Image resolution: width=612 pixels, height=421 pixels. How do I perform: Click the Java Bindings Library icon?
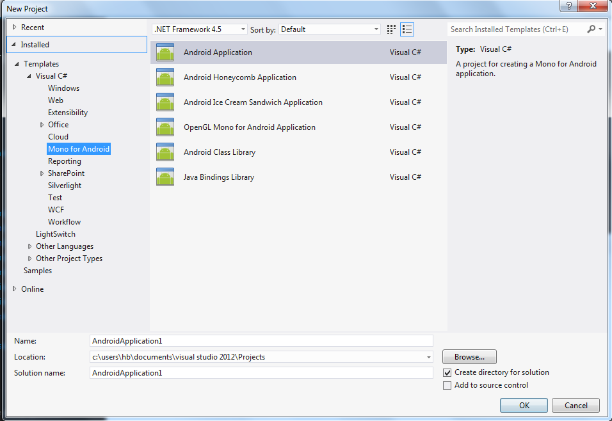[165, 177]
